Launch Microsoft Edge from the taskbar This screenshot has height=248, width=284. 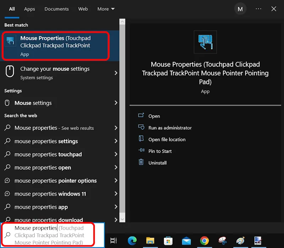[x=132, y=241]
